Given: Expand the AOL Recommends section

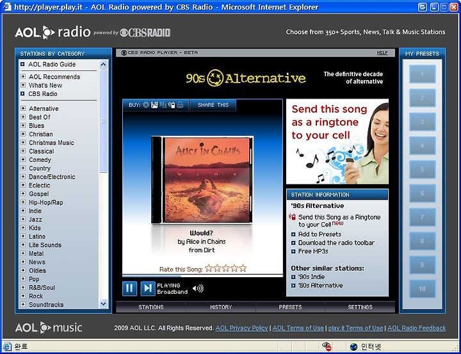Looking at the screenshot, I should click(x=23, y=77).
